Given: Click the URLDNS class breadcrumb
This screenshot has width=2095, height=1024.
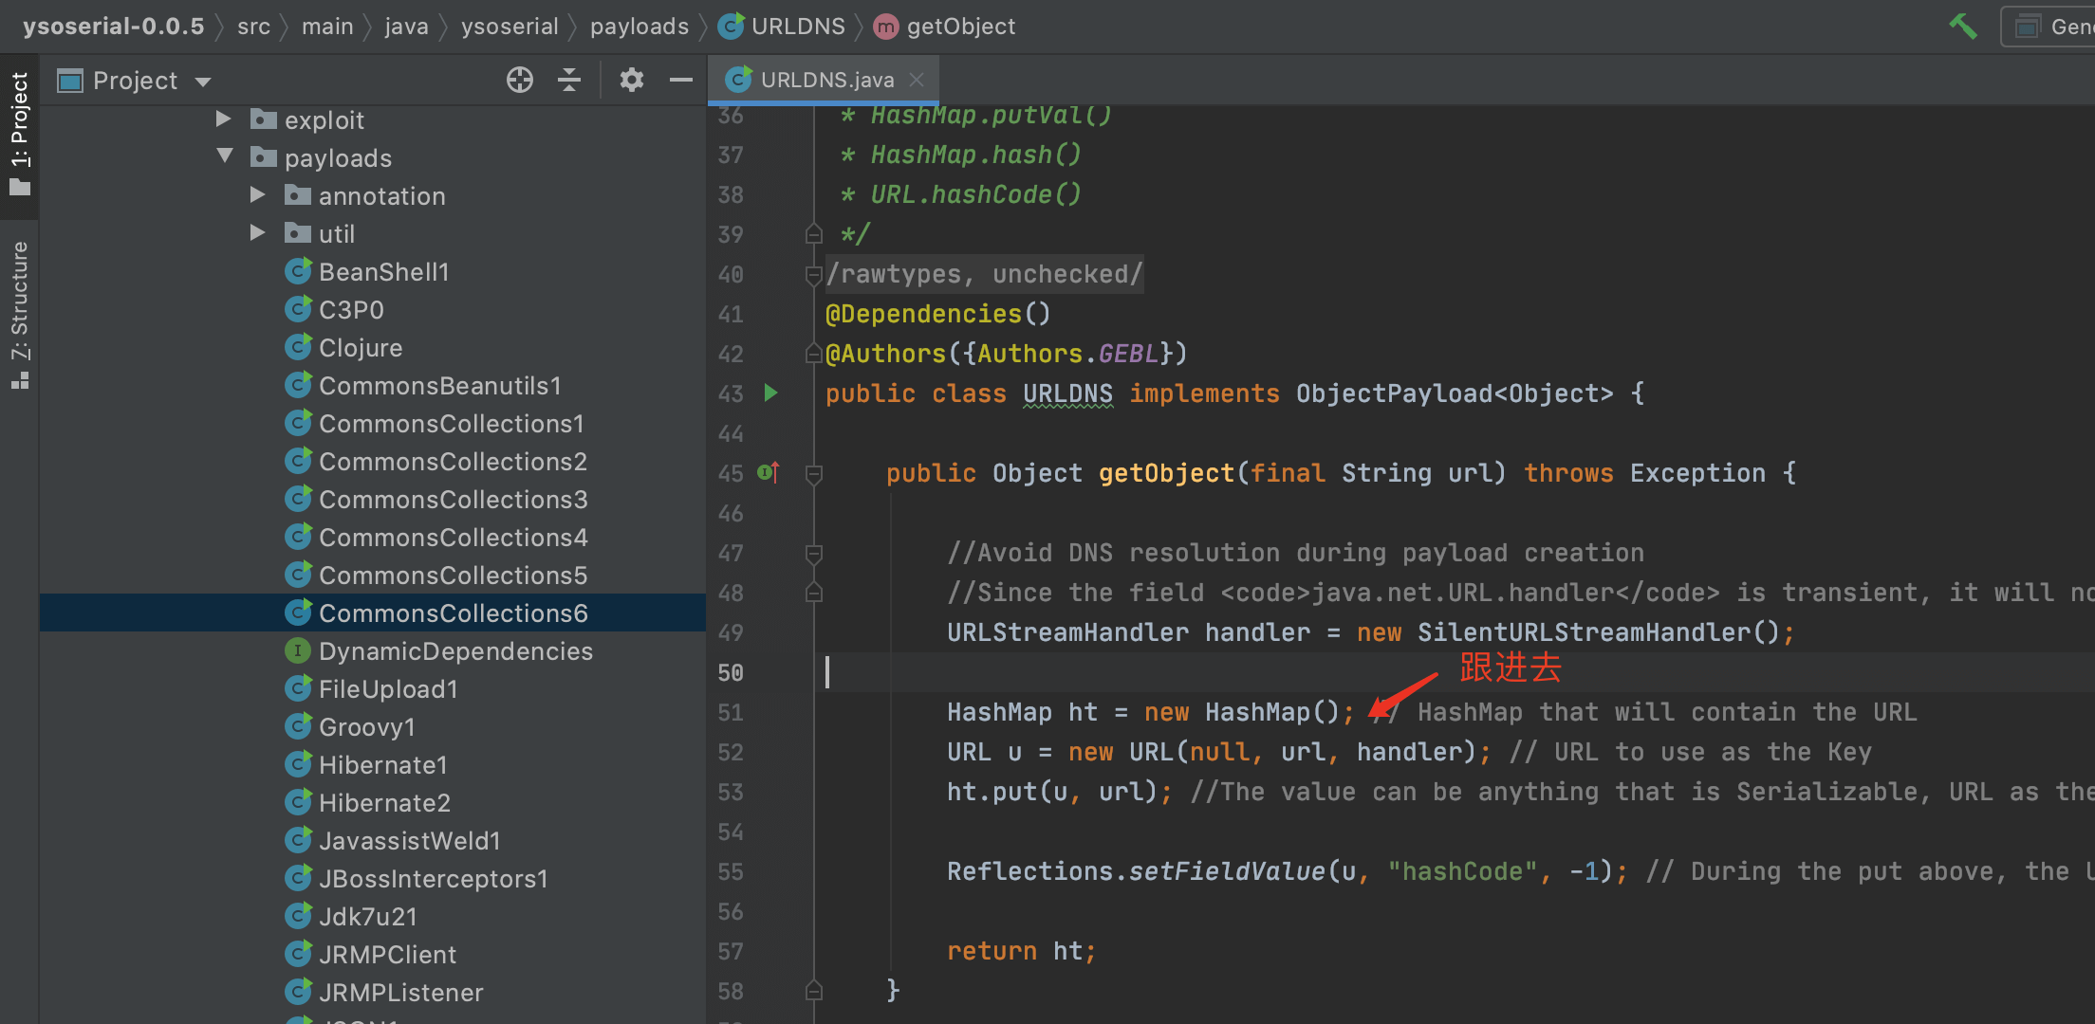Looking at the screenshot, I should [782, 27].
